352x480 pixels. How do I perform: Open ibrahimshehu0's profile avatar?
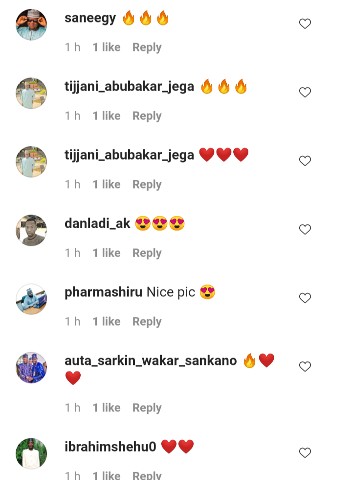(31, 454)
